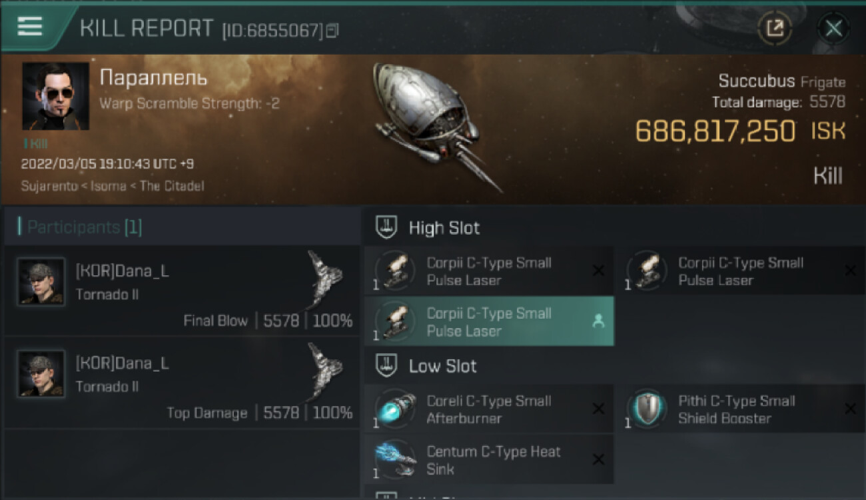Image resolution: width=866 pixels, height=500 pixels.
Task: Select the Pithi C-Type Small Shield Booster icon
Action: pyautogui.click(x=647, y=409)
